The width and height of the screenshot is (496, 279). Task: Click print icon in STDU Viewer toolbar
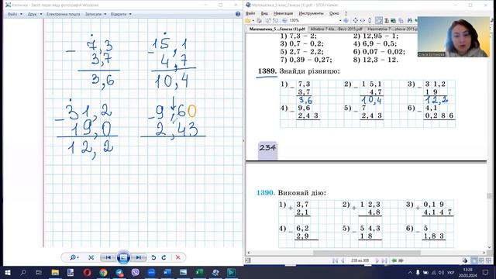(259, 21)
